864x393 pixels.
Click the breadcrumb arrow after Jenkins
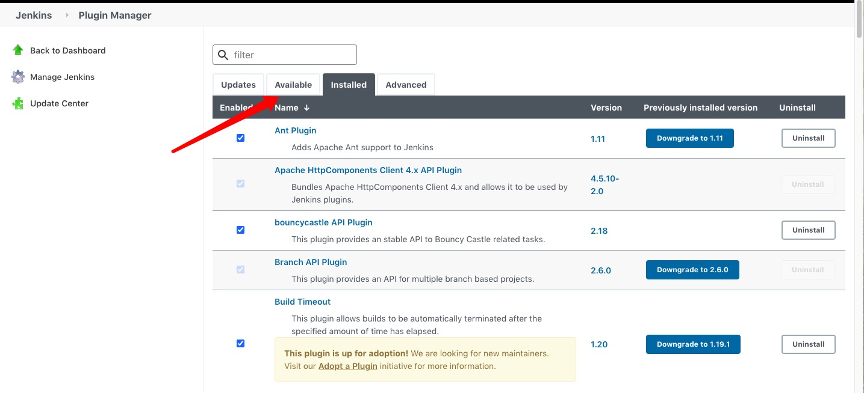pos(67,15)
